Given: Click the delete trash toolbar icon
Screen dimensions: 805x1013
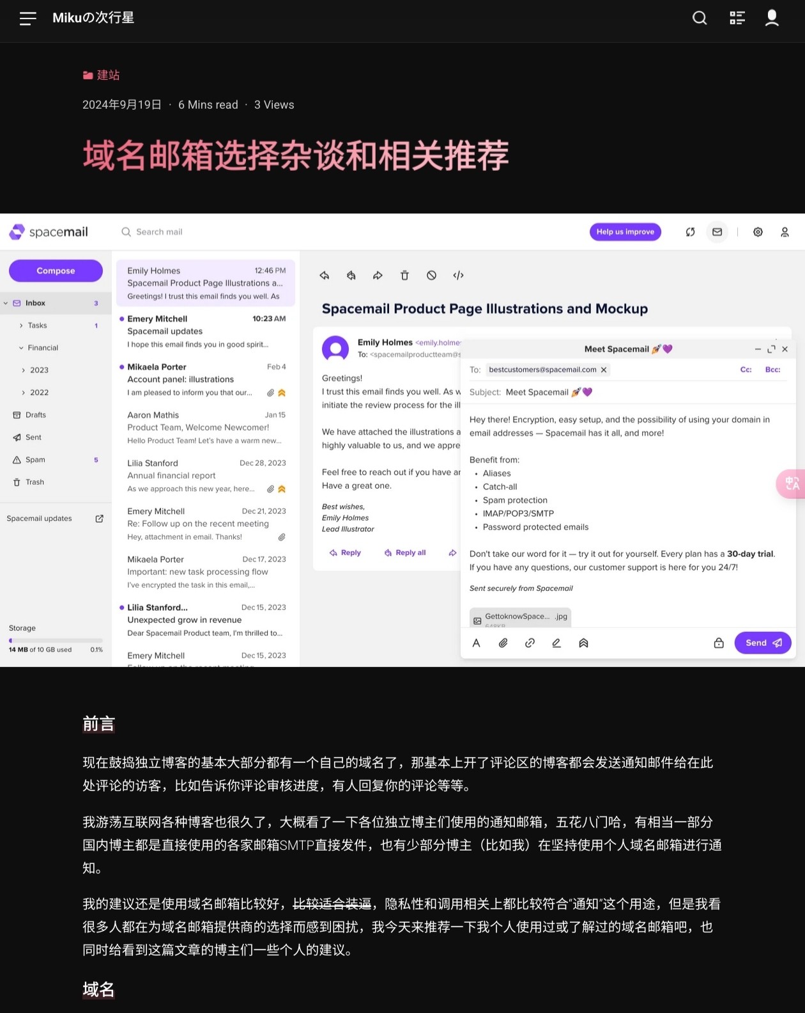Looking at the screenshot, I should click(x=404, y=276).
